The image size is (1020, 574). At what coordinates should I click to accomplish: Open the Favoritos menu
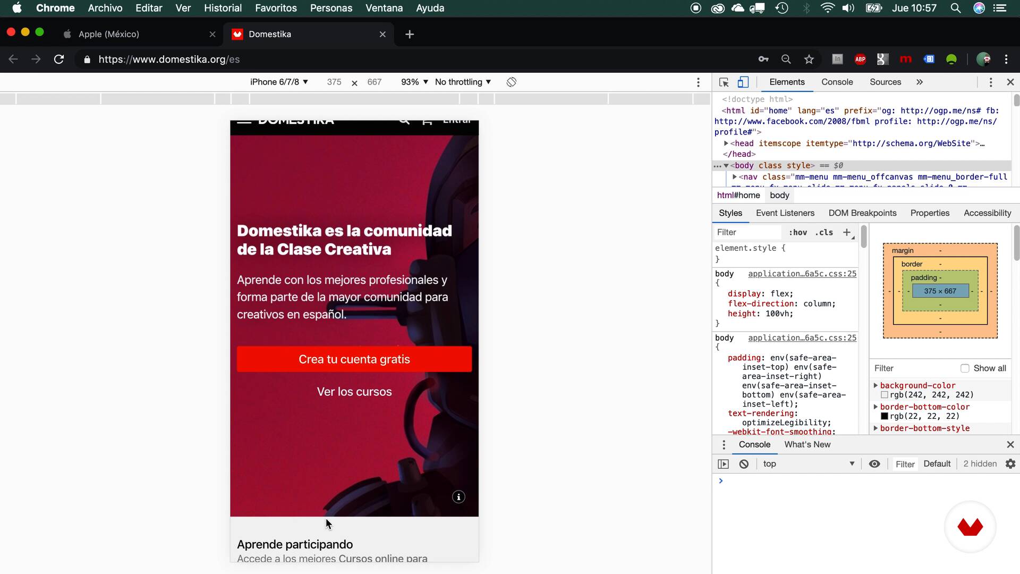pos(276,8)
